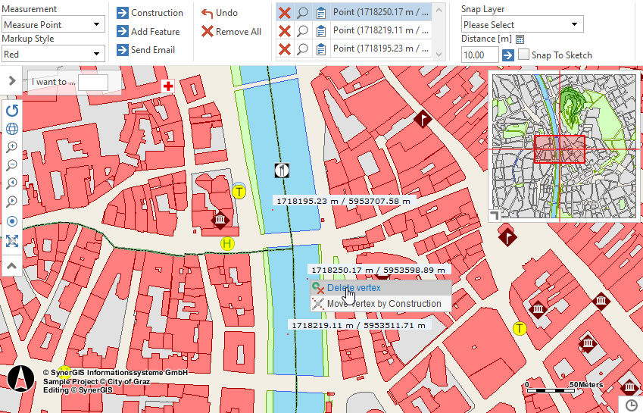The image size is (643, 413).
Task: Open the Markup Style dropdown
Action: pos(53,55)
